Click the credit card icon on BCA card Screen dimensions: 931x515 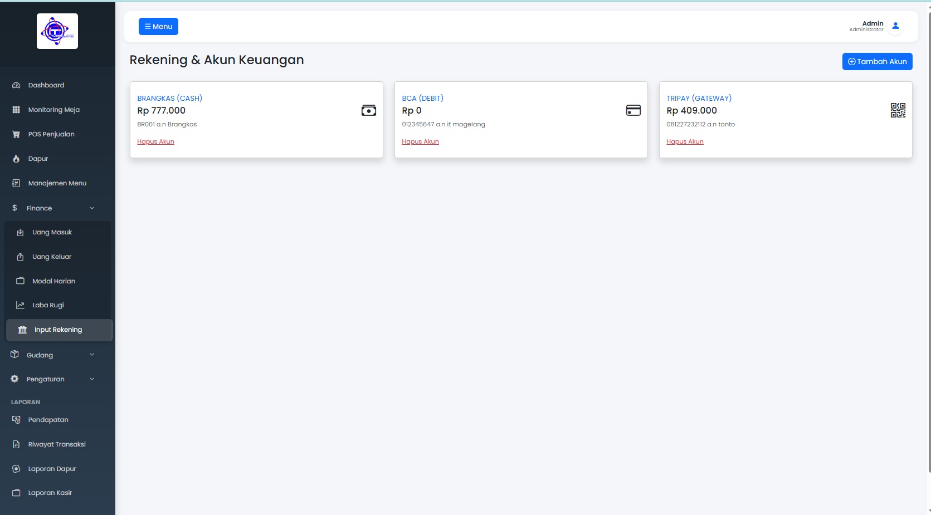633,110
